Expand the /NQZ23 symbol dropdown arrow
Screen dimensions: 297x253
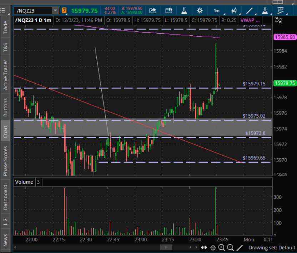(55, 10)
